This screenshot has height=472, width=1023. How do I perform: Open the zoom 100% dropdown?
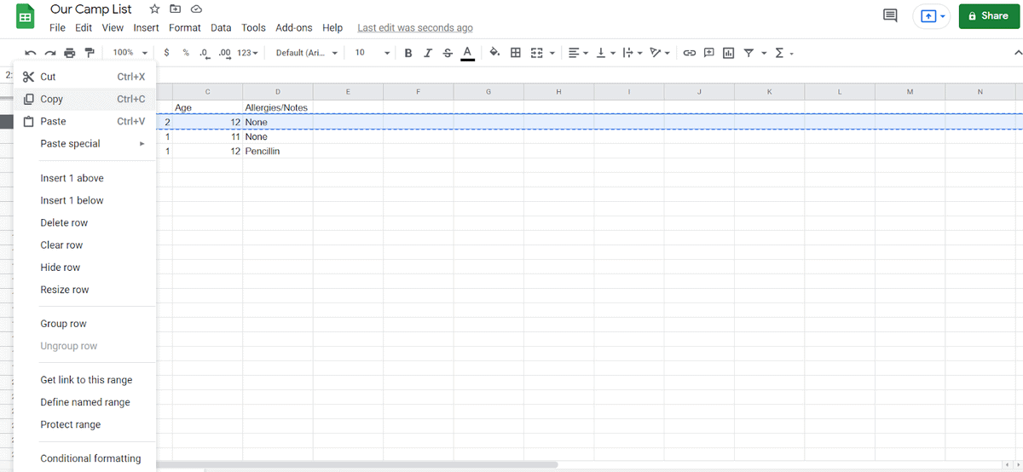(x=130, y=53)
